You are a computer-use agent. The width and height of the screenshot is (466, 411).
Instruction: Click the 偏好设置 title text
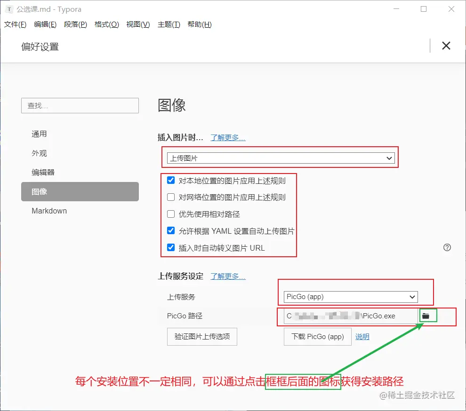[40, 47]
